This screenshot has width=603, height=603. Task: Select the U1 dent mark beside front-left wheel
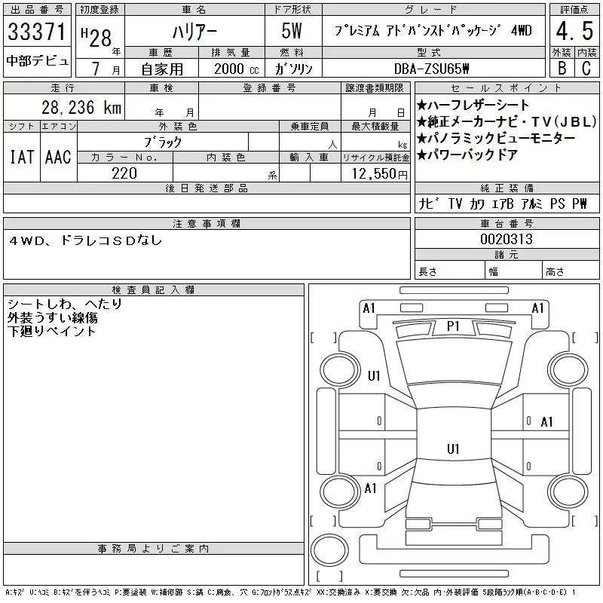[x=374, y=376]
